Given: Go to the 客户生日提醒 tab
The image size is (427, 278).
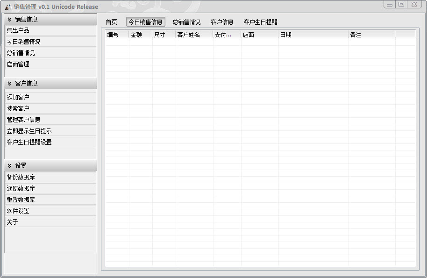Looking at the screenshot, I should tap(260, 22).
